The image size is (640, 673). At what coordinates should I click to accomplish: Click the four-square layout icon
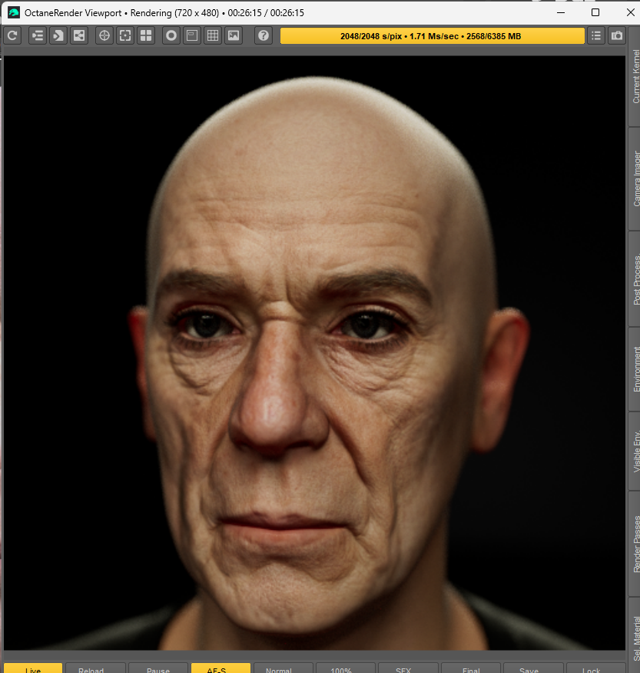[x=146, y=35]
